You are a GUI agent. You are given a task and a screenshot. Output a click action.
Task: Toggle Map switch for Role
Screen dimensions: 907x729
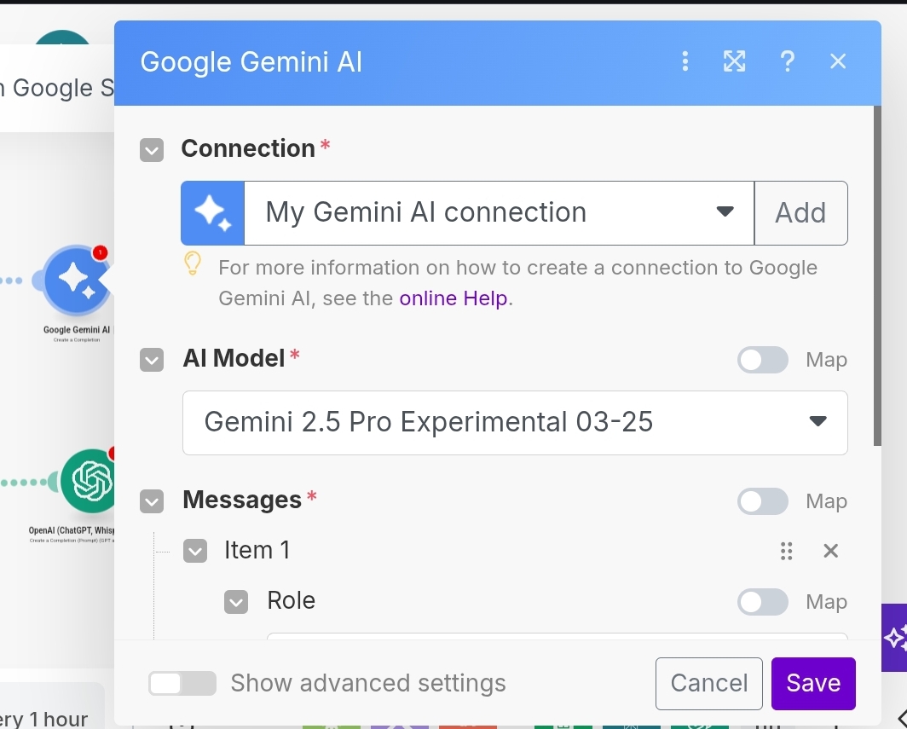point(762,602)
